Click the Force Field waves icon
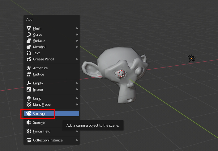Viewport: 218px width, 151px height. (x=29, y=131)
